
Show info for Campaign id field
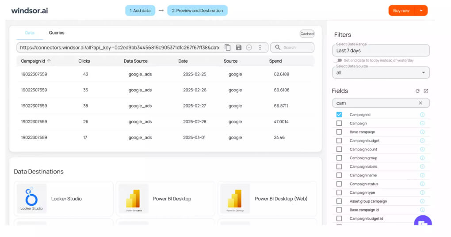(x=422, y=115)
